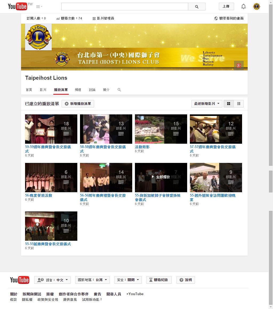Open the 安全 safety mode dropdown

[128, 280]
